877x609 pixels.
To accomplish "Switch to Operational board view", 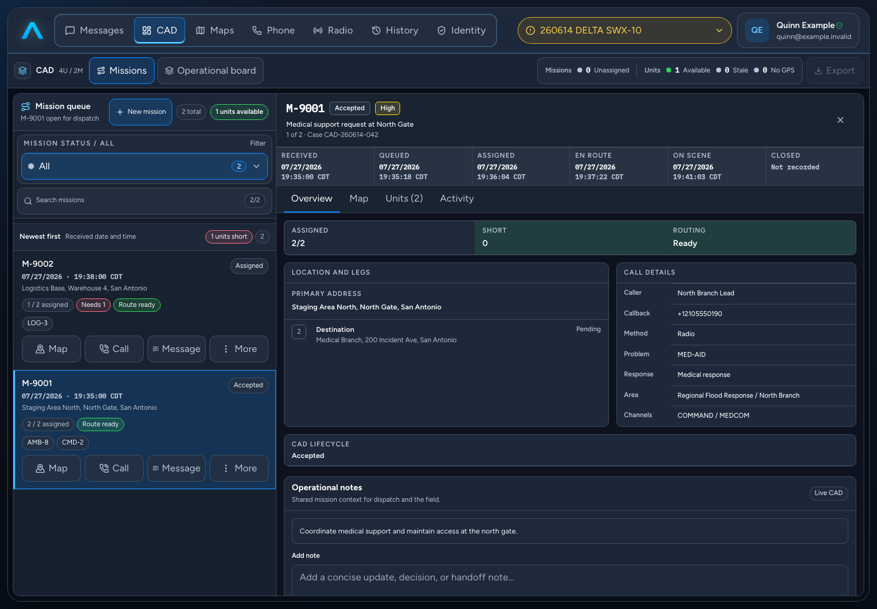I will click(211, 71).
